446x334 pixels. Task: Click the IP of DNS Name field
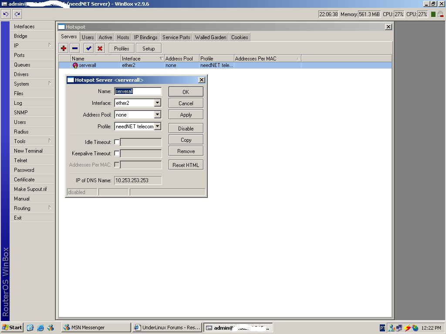(x=138, y=180)
